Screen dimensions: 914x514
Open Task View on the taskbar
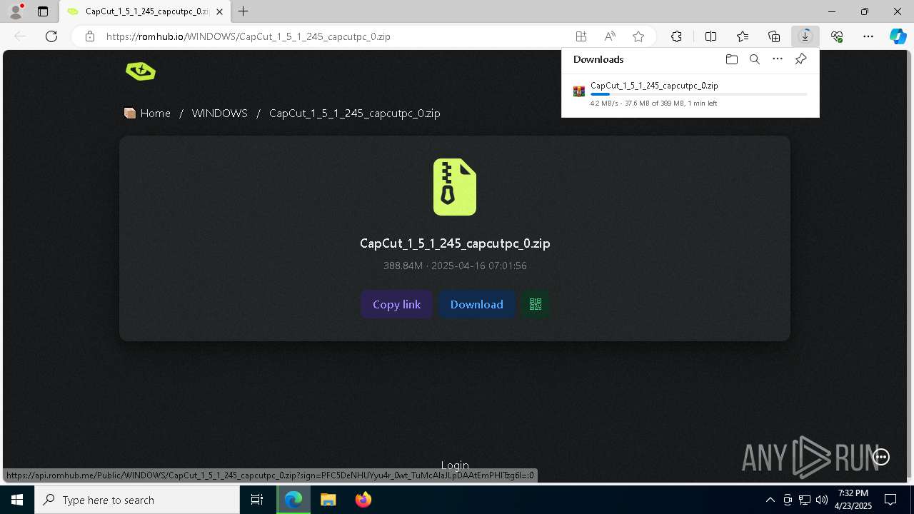tap(257, 500)
